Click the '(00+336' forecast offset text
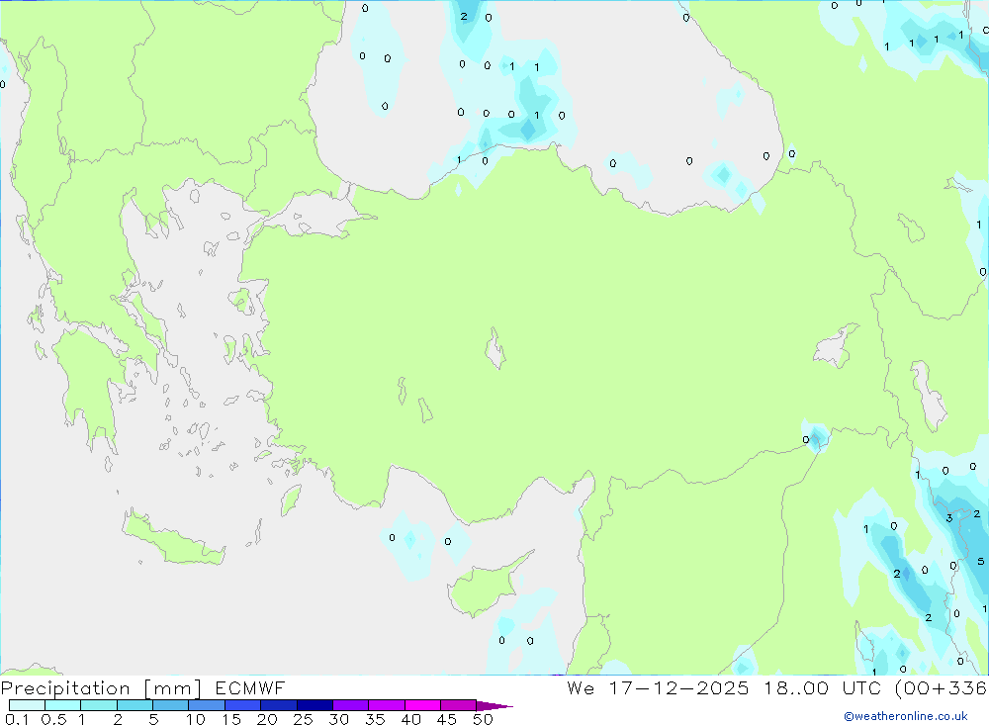 [x=942, y=687]
